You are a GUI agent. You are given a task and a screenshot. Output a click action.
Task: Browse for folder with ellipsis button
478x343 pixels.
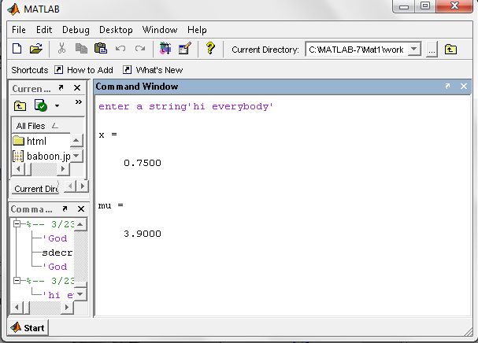[432, 50]
